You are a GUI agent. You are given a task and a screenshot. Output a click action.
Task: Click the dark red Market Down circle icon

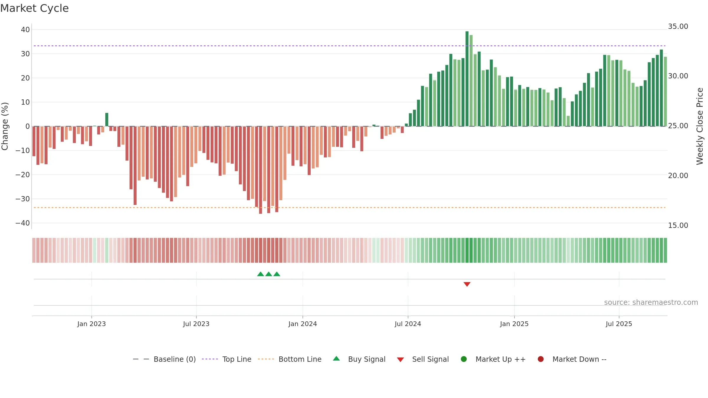click(541, 359)
